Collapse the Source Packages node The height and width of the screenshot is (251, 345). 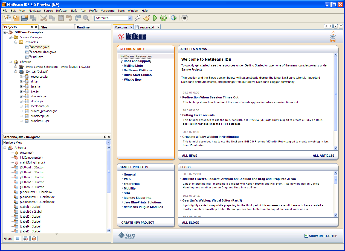coord(10,37)
